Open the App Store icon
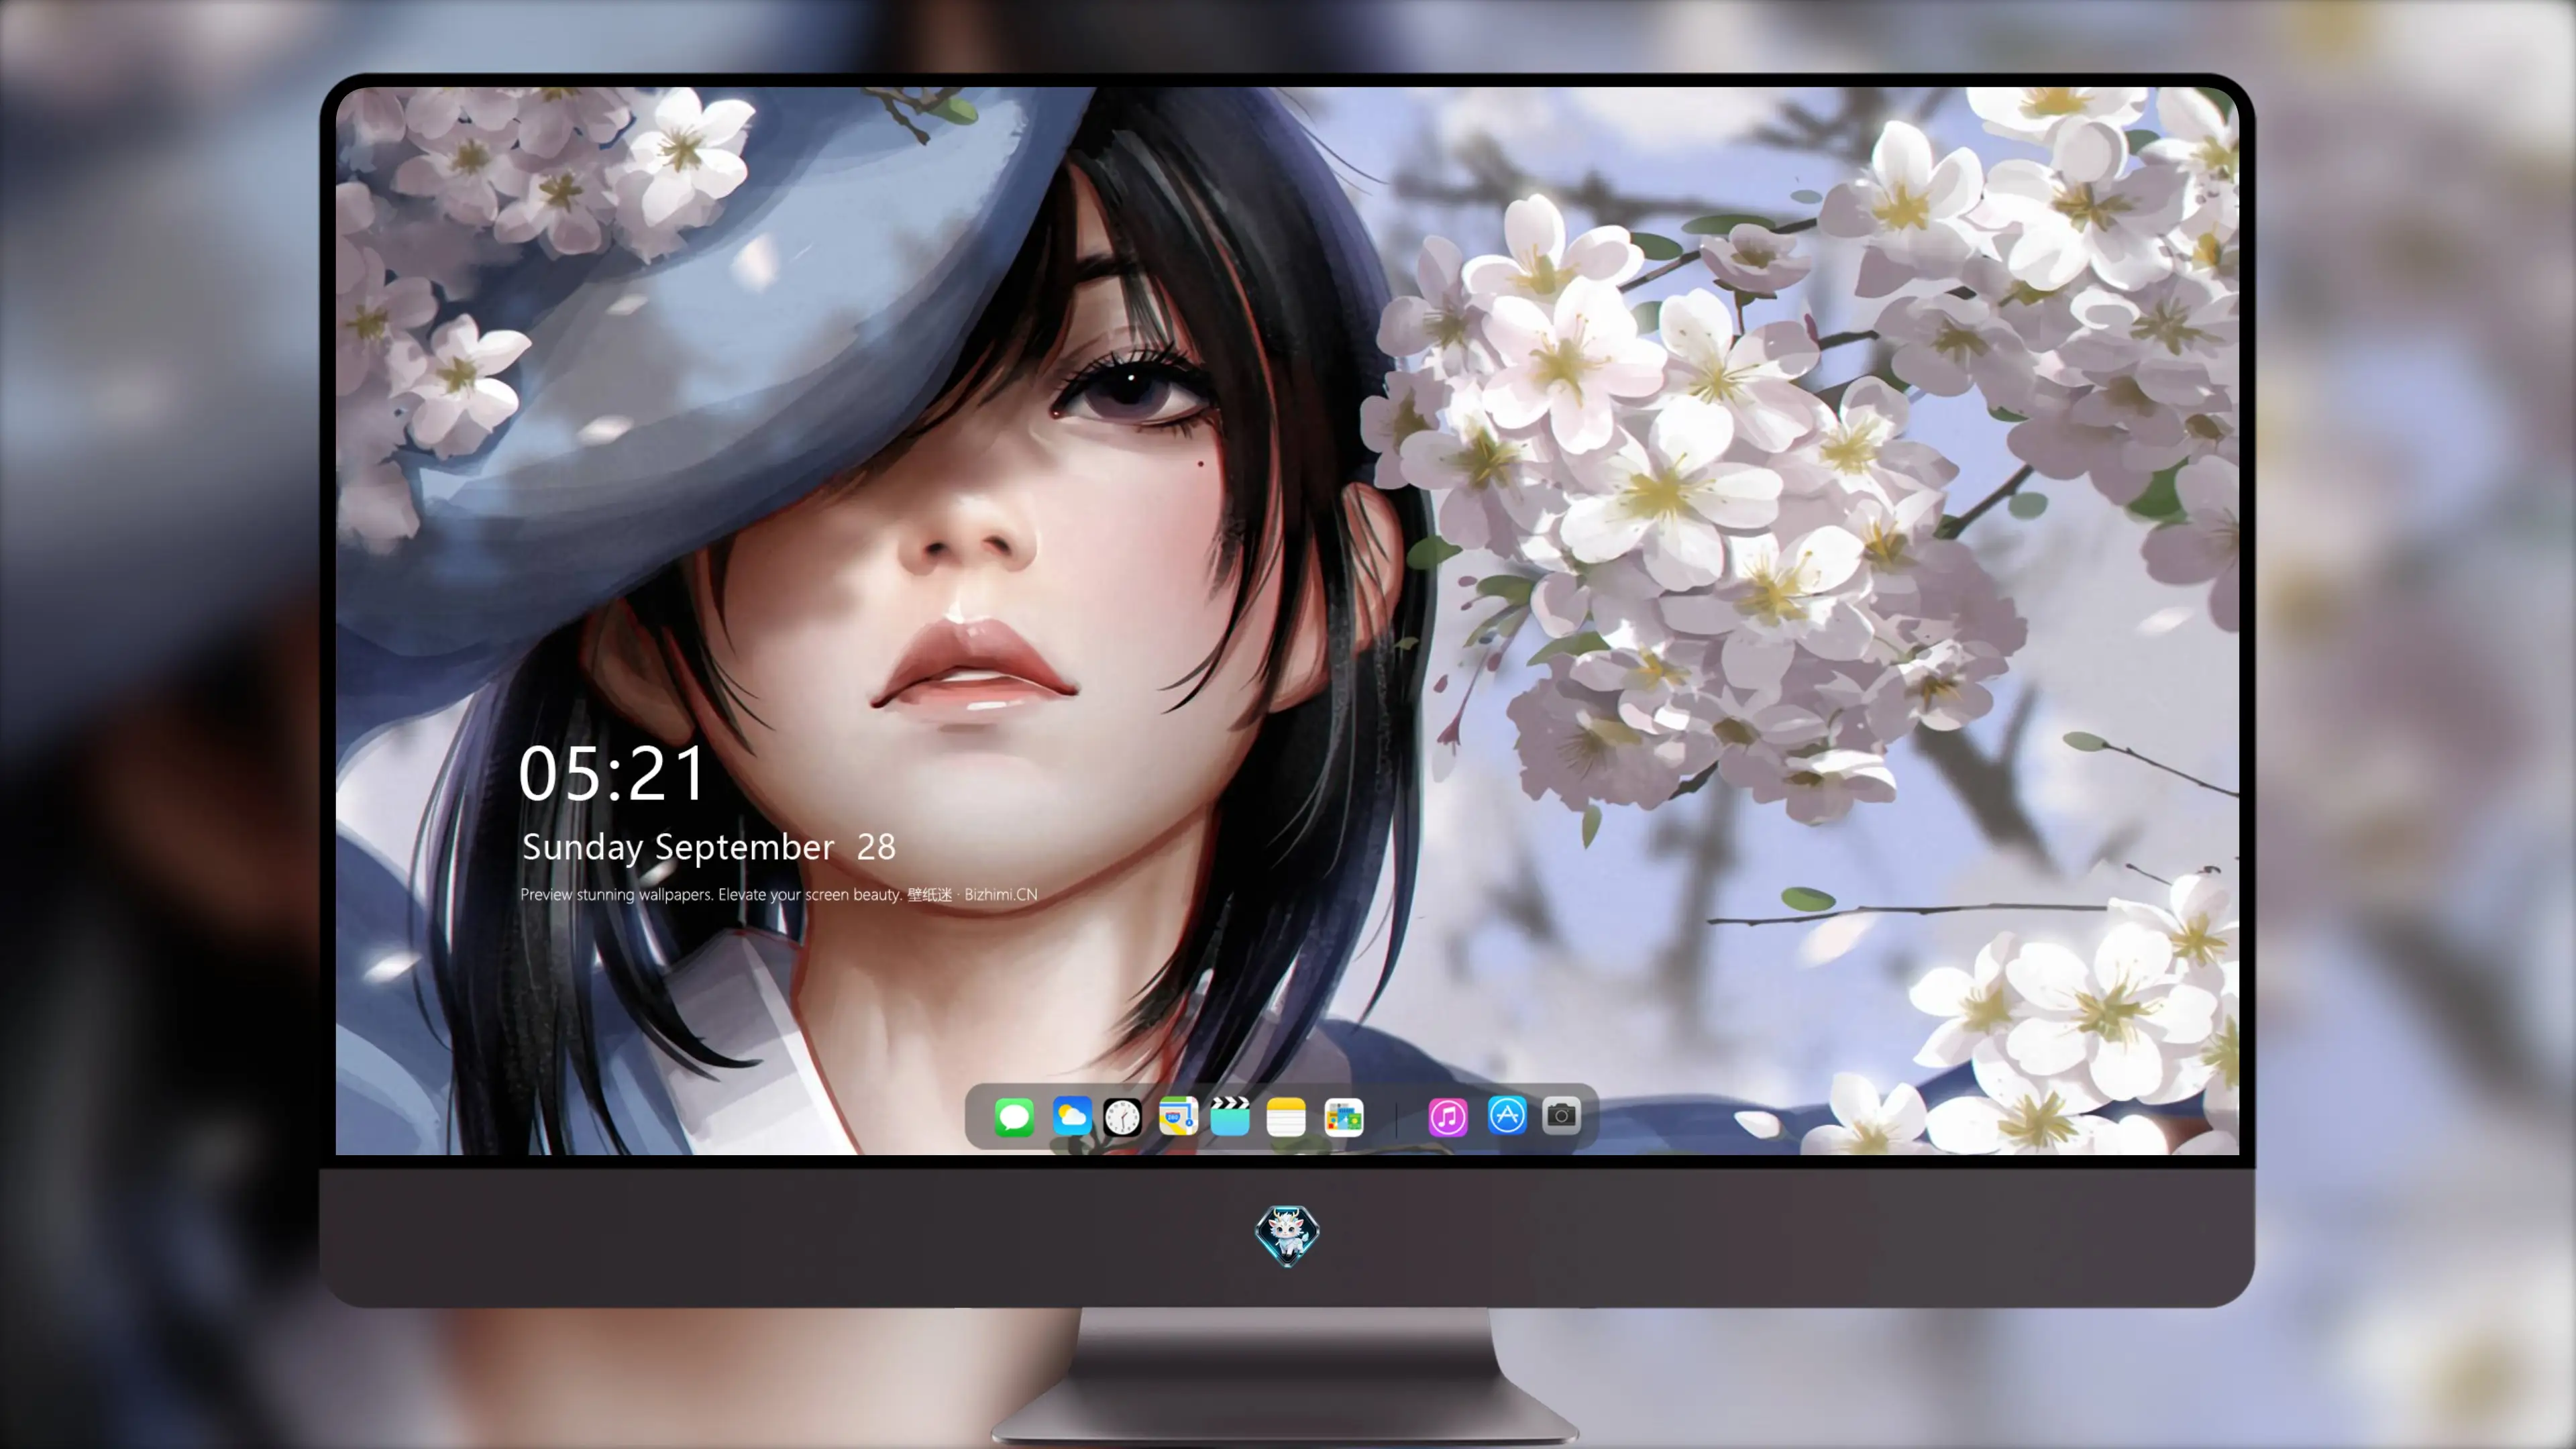The image size is (2576, 1449). point(1507,1115)
